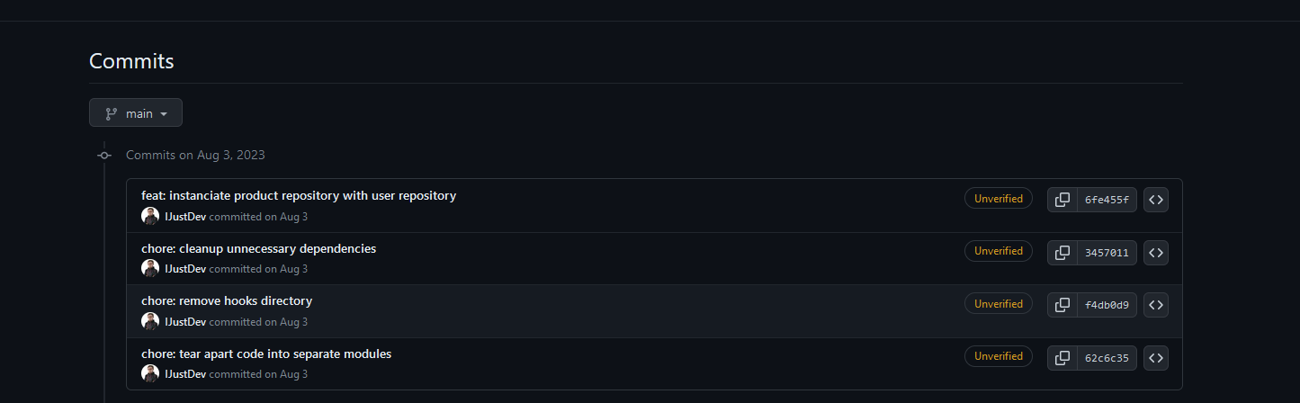This screenshot has height=403, width=1300.
Task: Copy full SHA for commit f4db0d9
Action: [x=1062, y=305]
